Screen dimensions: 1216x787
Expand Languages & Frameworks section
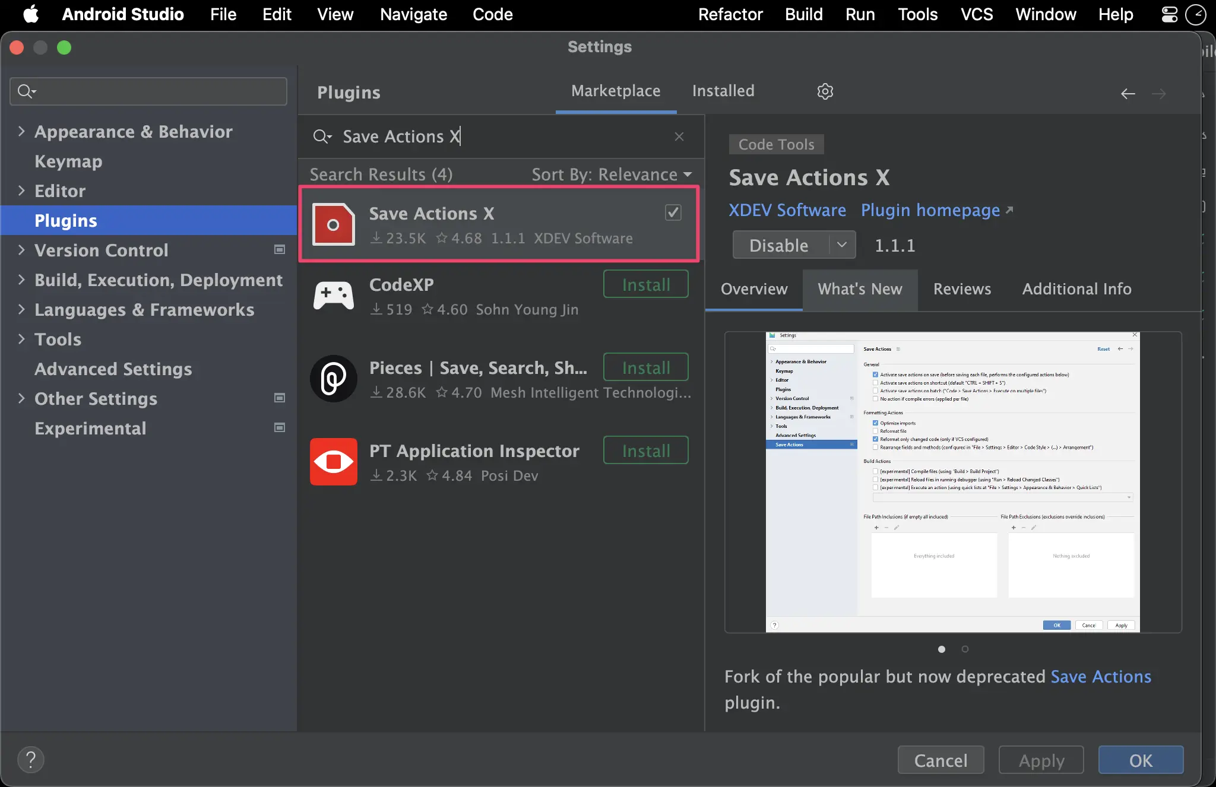(21, 309)
